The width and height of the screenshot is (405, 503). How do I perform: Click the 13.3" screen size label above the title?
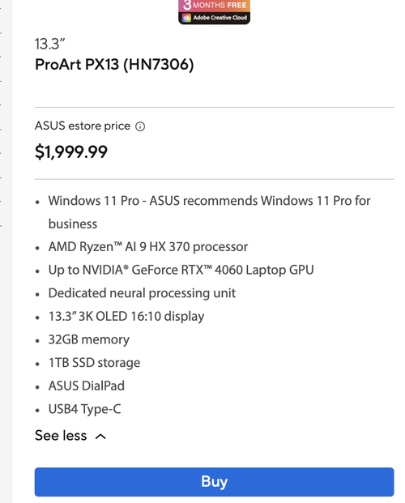[x=49, y=44]
